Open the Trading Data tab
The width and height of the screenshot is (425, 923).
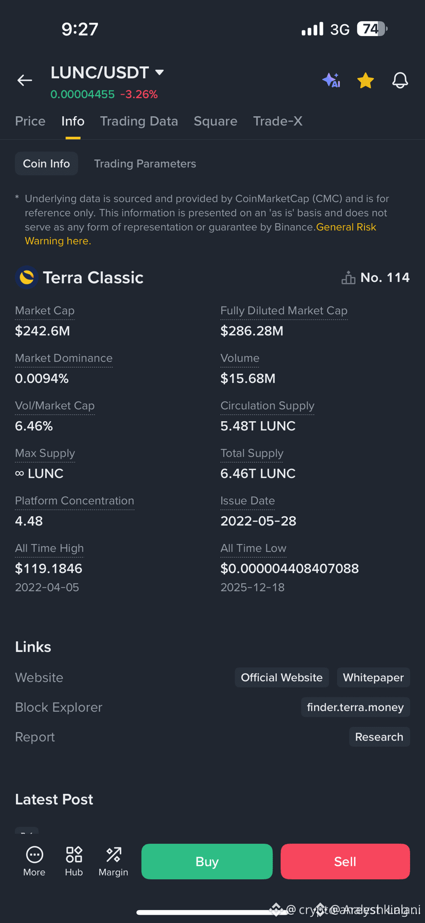(x=139, y=121)
